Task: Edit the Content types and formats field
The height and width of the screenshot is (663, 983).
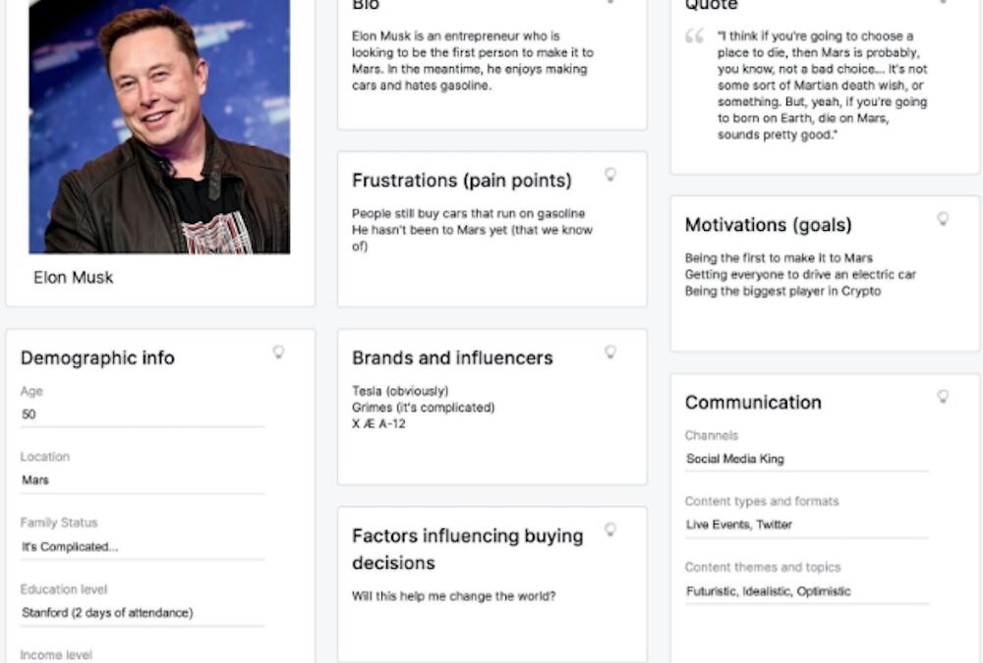Action: pyautogui.click(x=806, y=525)
